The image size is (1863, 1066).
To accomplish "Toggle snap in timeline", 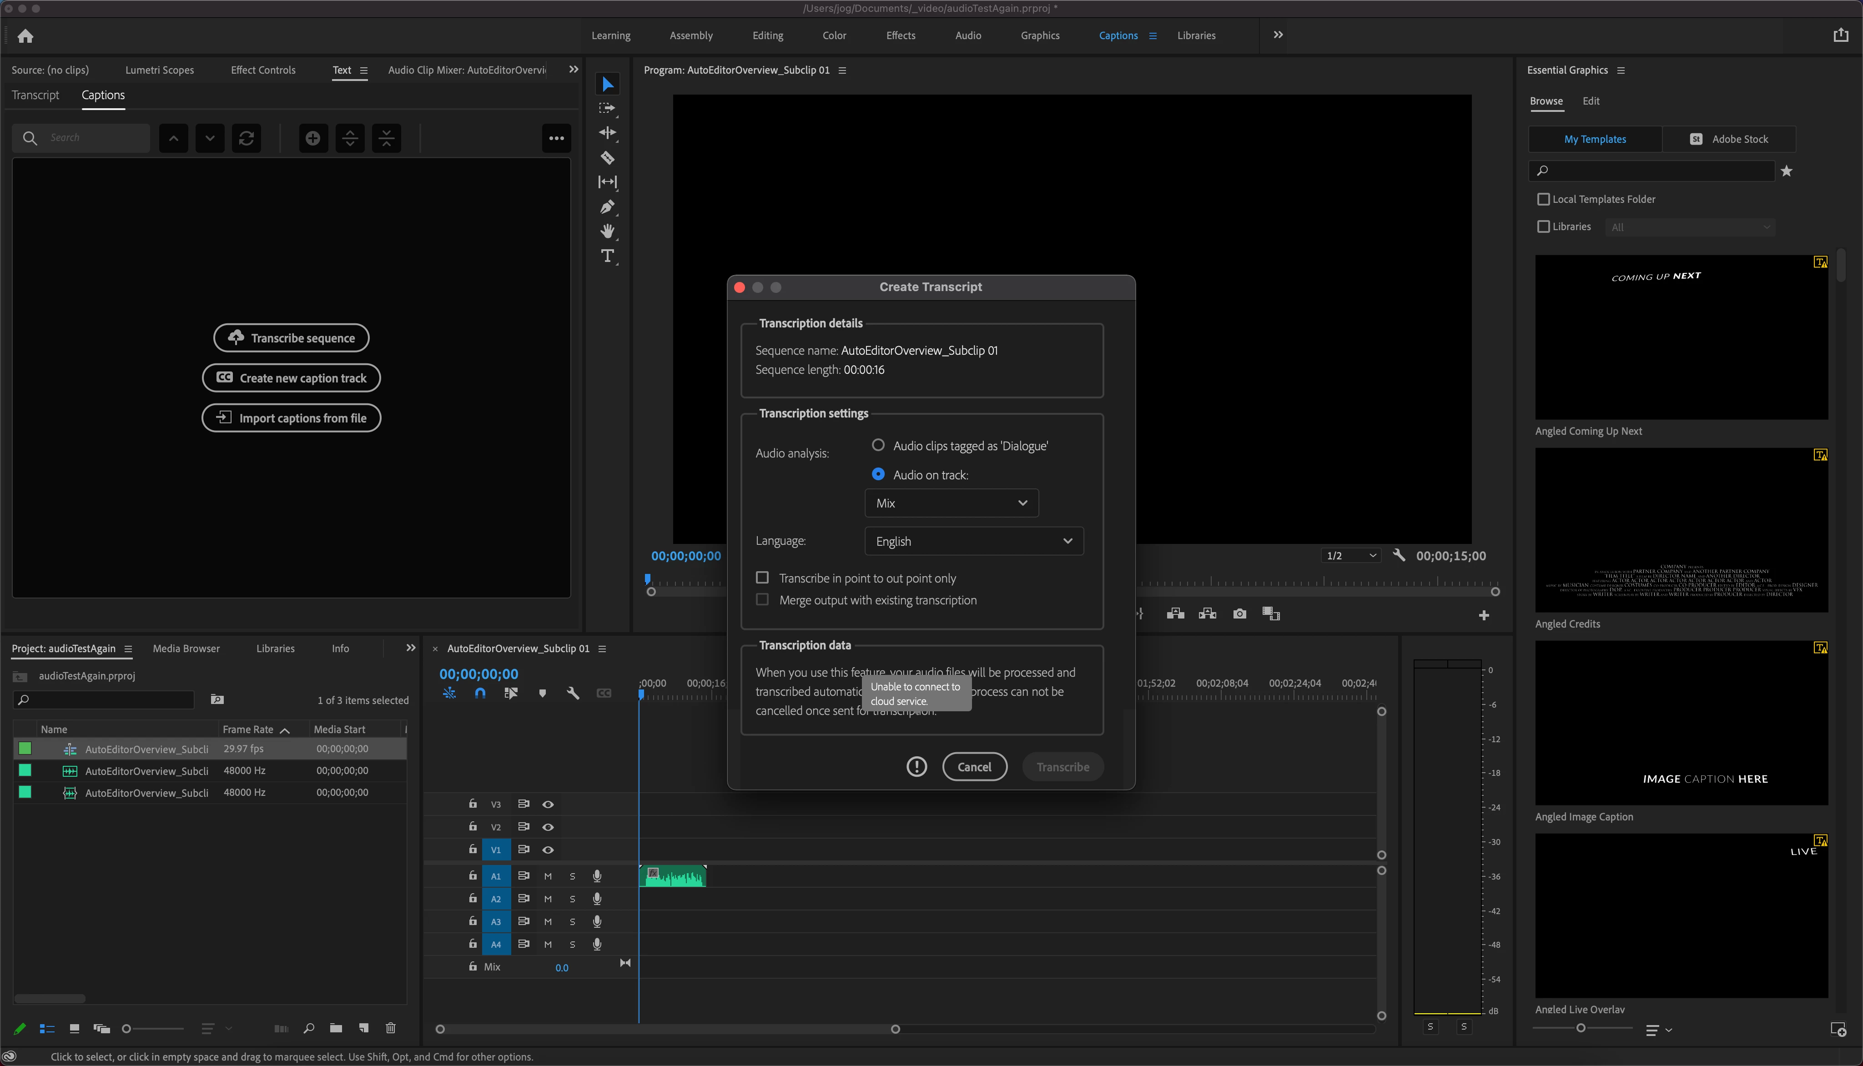I will click(x=479, y=693).
